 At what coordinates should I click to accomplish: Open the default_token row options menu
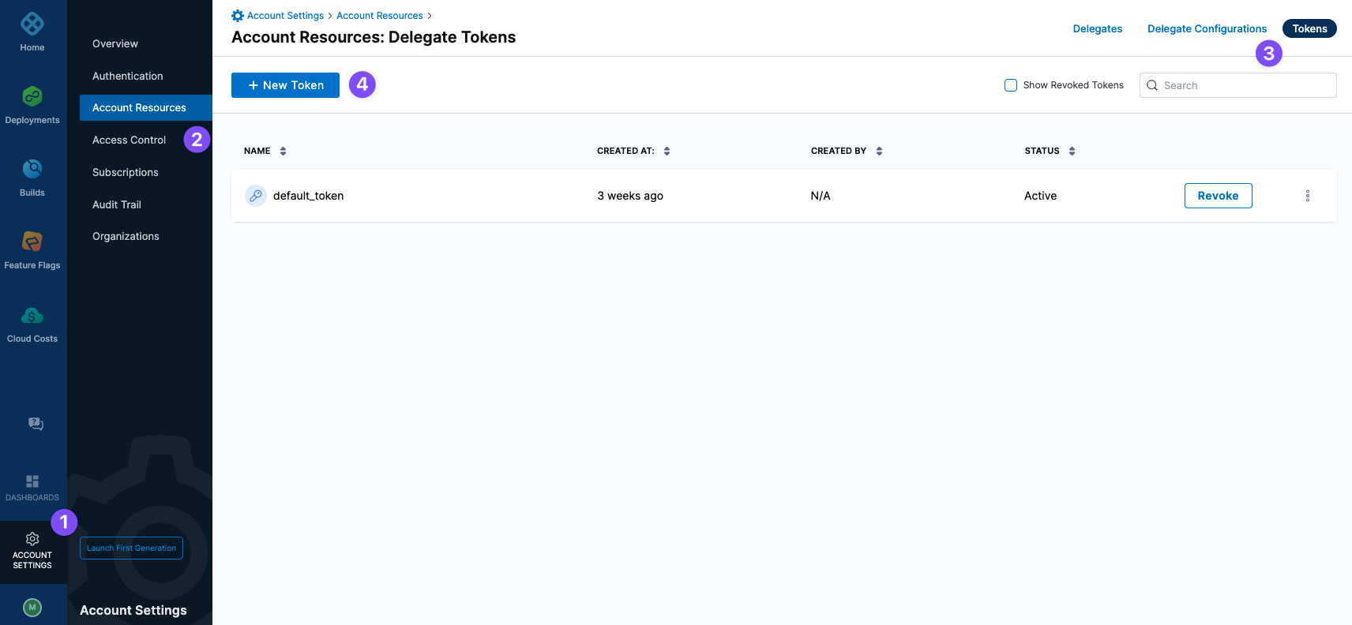1308,196
